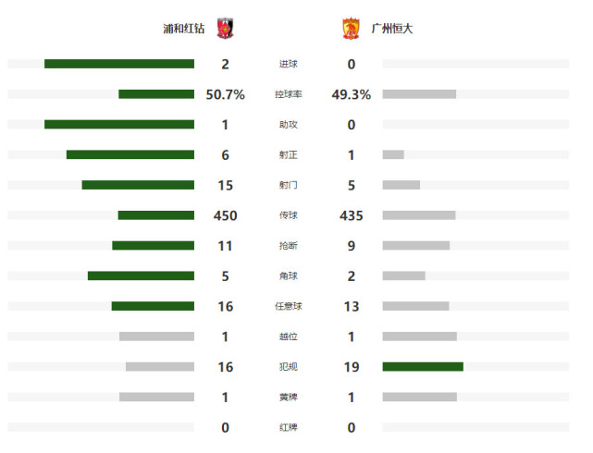Image resolution: width=593 pixels, height=453 pixels.
Task: Click the gray 越位 bar for Urawa
Action: [x=157, y=337]
